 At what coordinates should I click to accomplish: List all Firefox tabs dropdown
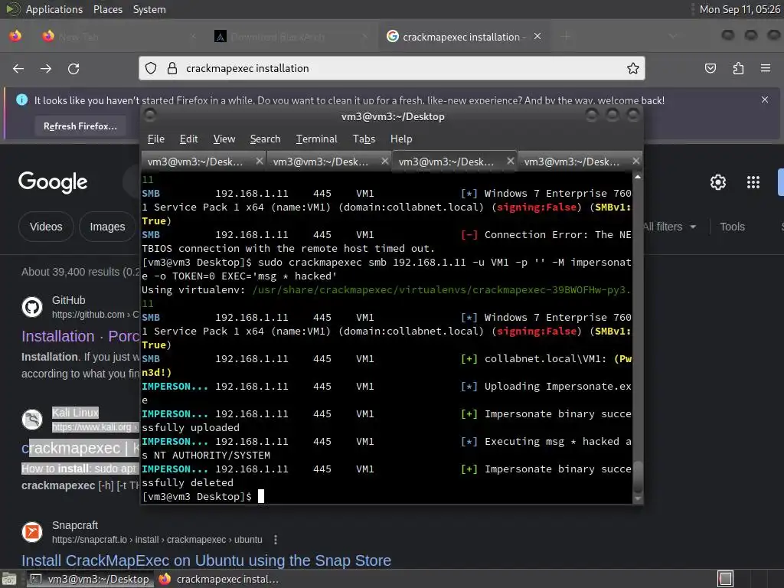[672, 37]
